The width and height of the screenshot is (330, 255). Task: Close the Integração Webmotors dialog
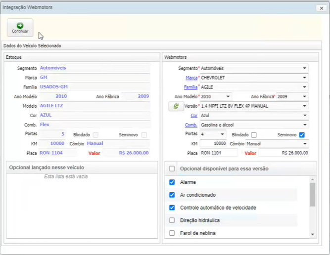pyautogui.click(x=322, y=8)
